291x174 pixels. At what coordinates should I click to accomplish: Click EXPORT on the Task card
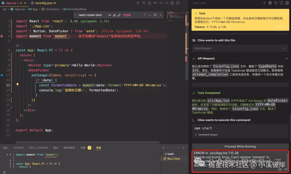(x=282, y=27)
